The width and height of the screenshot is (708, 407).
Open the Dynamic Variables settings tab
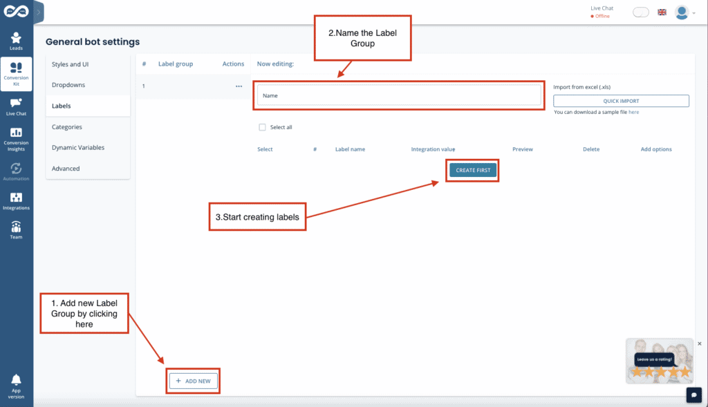coord(77,147)
